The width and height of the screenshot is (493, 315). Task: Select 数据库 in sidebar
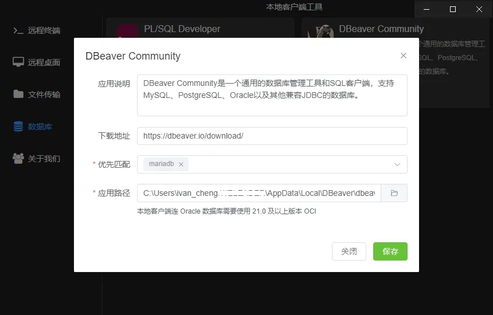[33, 127]
